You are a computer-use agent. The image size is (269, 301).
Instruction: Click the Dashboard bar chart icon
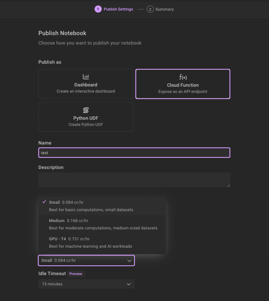86,77
